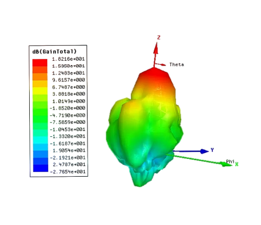Screen dimensions: 261x225
Task: Click the Y axis label
Action: [212, 150]
